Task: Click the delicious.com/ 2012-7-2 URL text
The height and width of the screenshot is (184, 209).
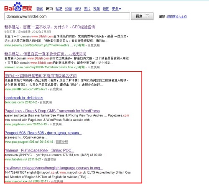Action: (x=21, y=102)
